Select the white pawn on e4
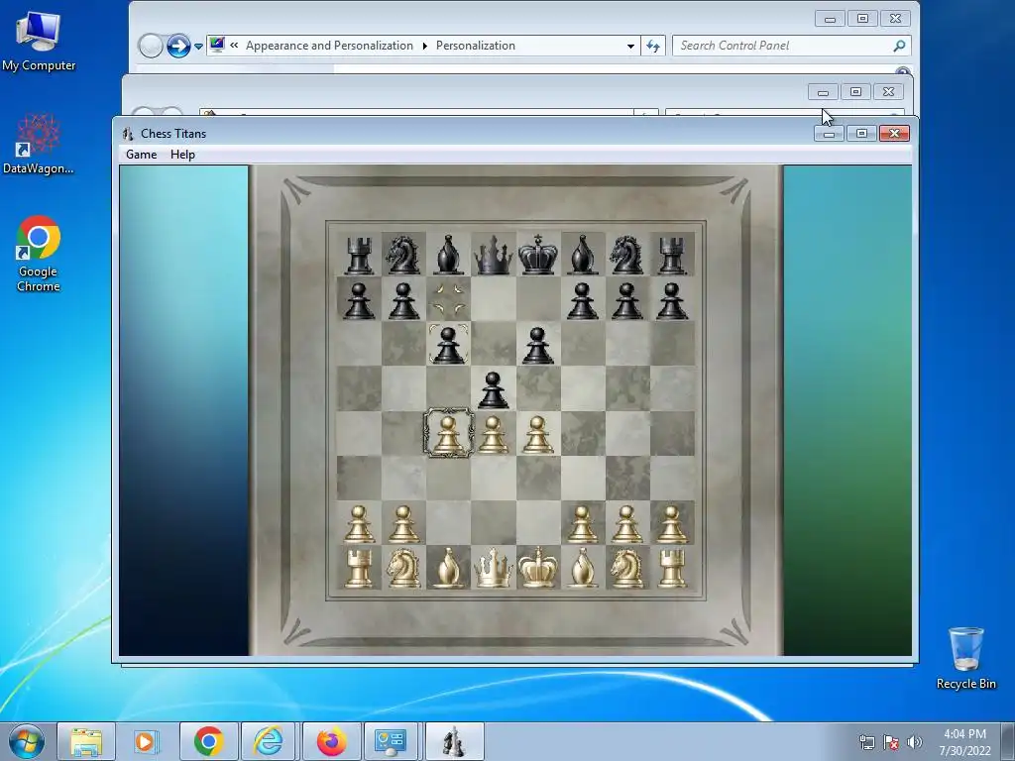This screenshot has width=1015, height=761. pyautogui.click(x=538, y=434)
